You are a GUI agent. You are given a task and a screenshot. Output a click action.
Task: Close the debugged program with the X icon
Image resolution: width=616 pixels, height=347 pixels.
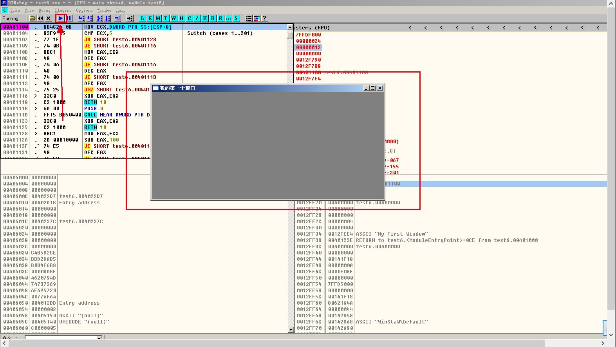click(49, 18)
